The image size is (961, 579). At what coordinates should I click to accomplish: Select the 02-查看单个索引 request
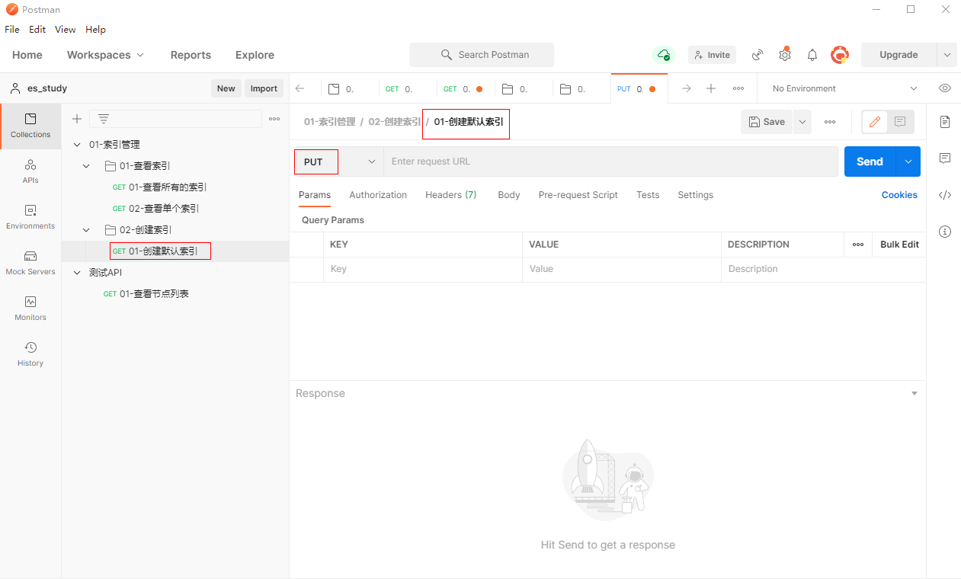tap(163, 209)
